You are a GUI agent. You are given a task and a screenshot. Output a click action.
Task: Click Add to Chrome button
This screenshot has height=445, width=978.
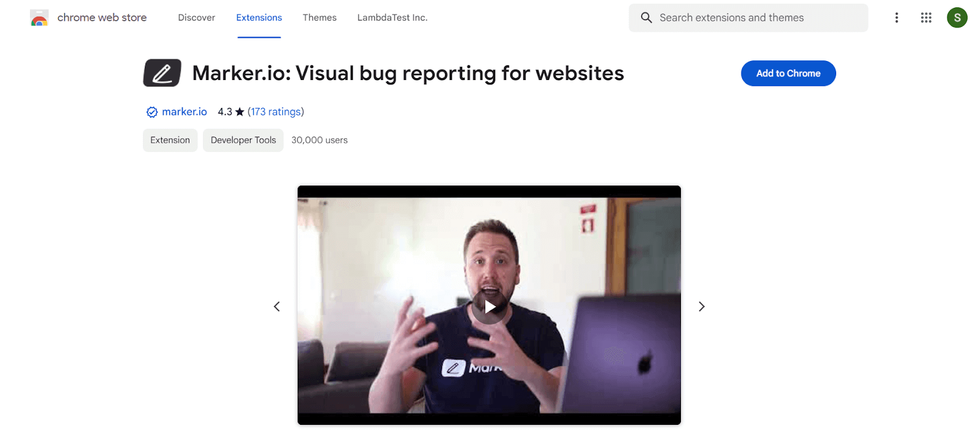pos(789,73)
